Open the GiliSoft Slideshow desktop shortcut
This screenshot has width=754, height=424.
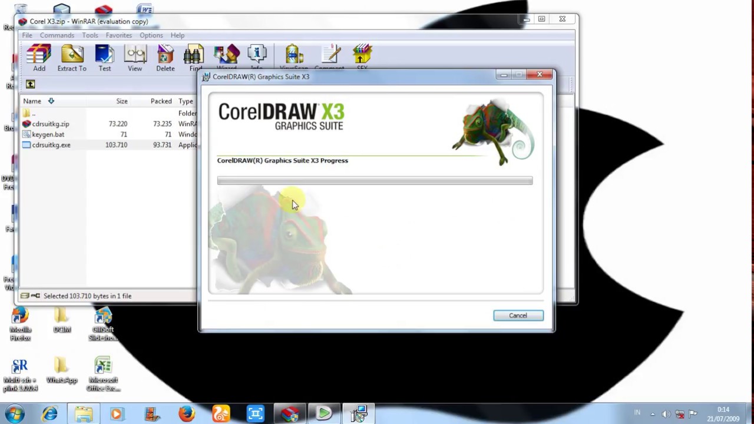point(103,324)
